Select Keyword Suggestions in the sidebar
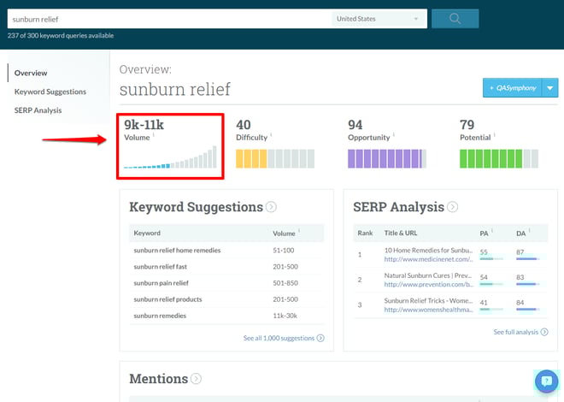 point(50,92)
